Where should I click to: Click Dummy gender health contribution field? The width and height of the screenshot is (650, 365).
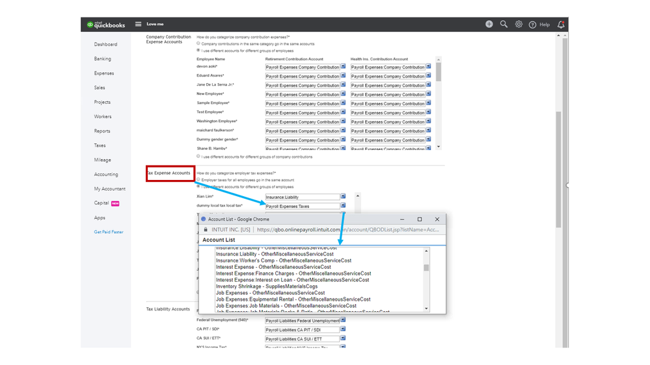point(388,140)
